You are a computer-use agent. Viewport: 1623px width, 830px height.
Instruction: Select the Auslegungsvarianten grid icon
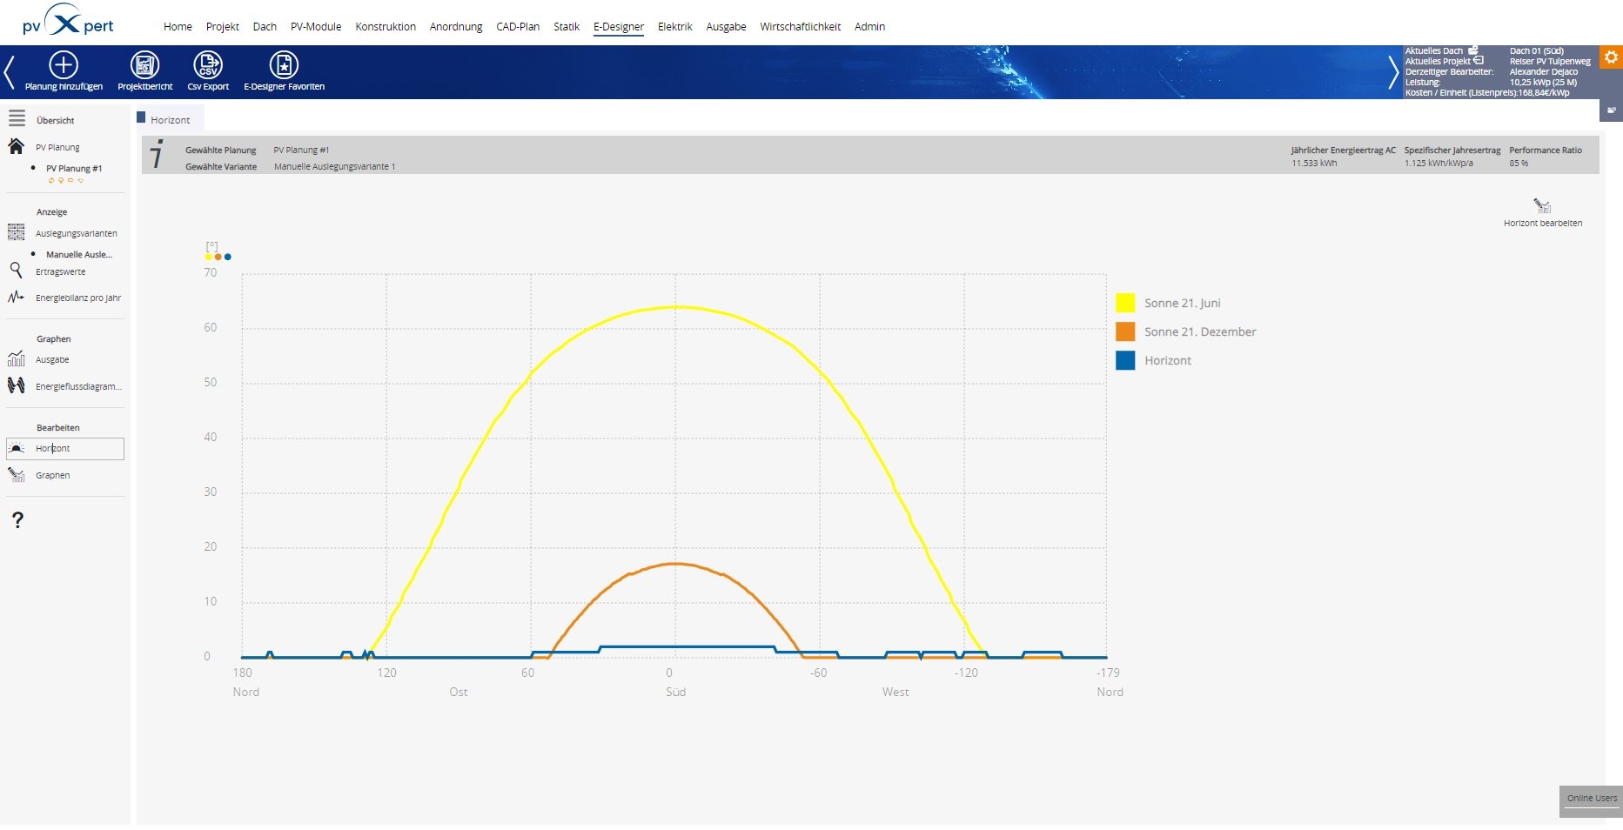click(16, 232)
